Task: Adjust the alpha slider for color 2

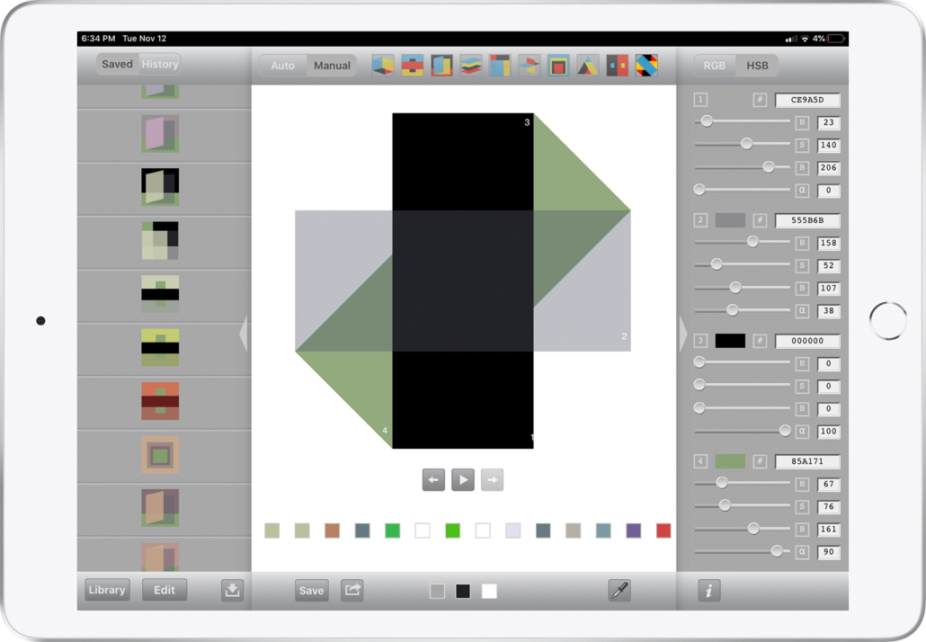Action: click(742, 309)
